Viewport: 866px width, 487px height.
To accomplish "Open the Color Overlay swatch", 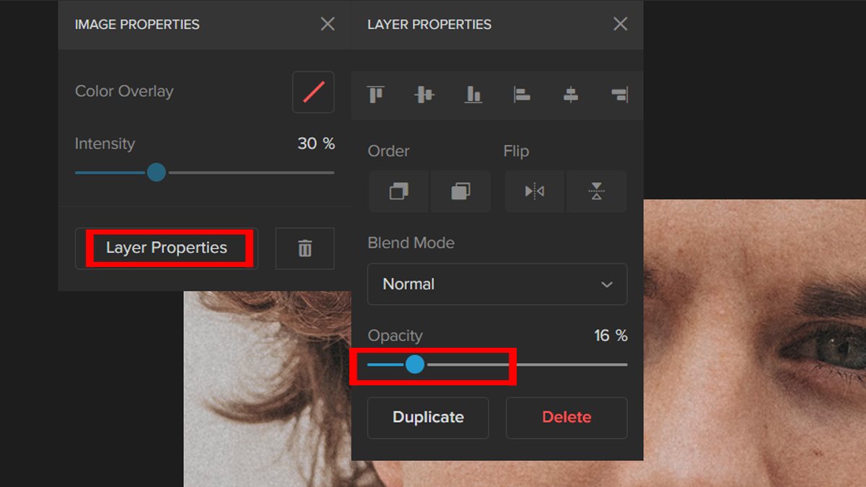I will pyautogui.click(x=313, y=92).
